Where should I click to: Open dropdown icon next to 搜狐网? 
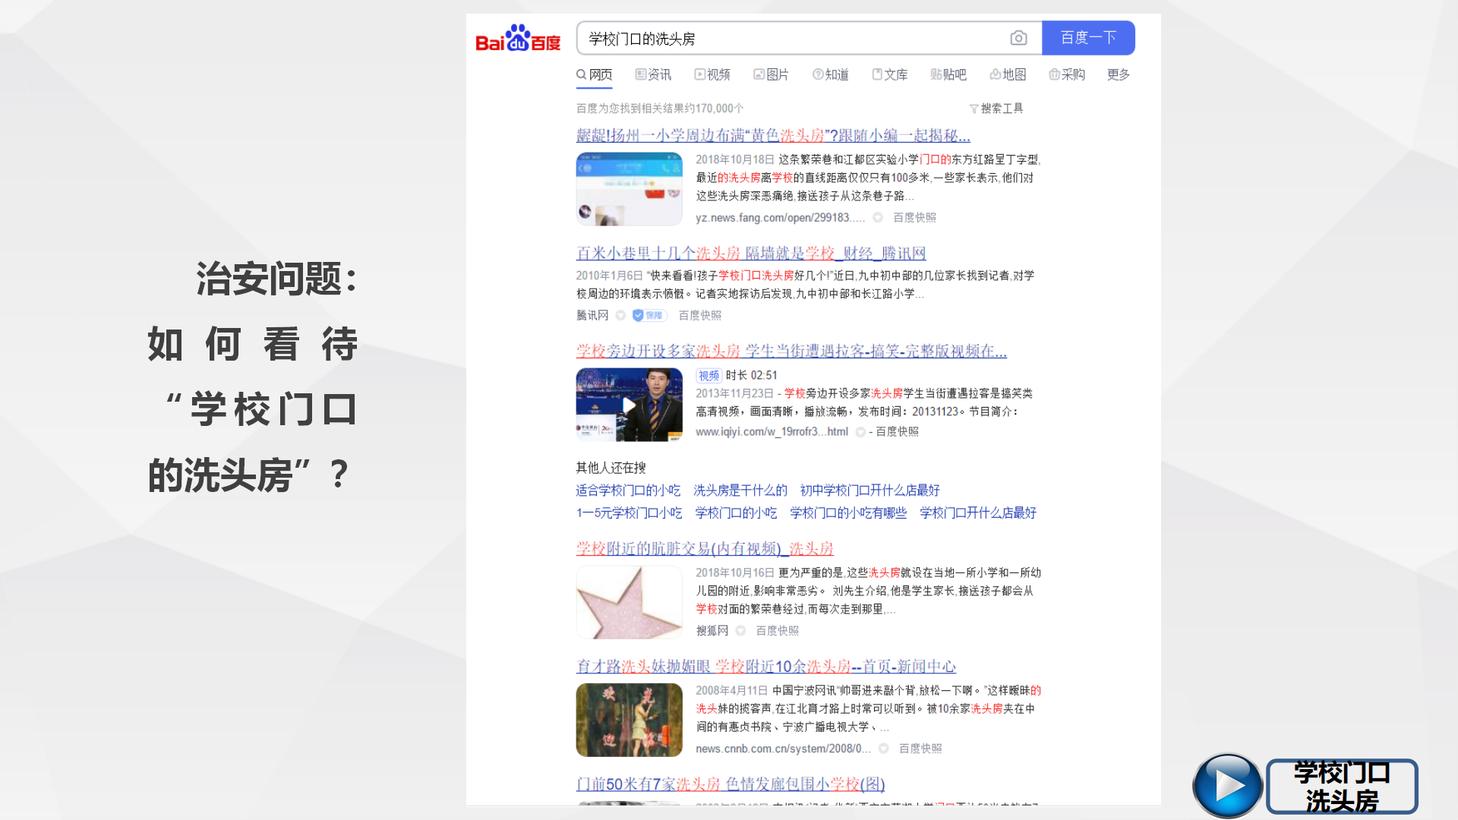[x=740, y=631]
